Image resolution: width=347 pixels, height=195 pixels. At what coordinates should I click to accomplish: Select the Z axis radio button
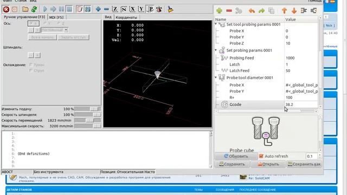click(x=60, y=23)
